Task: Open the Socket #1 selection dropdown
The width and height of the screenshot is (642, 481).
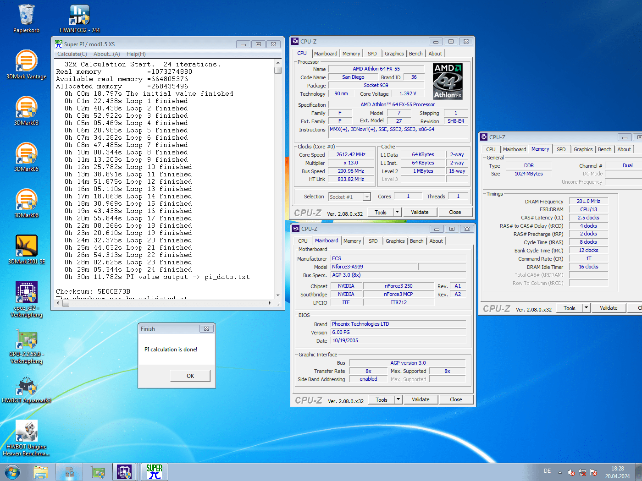Action: [349, 197]
